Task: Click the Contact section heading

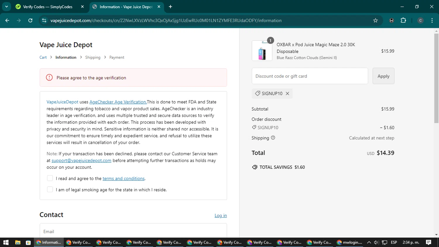Action: tap(52, 215)
